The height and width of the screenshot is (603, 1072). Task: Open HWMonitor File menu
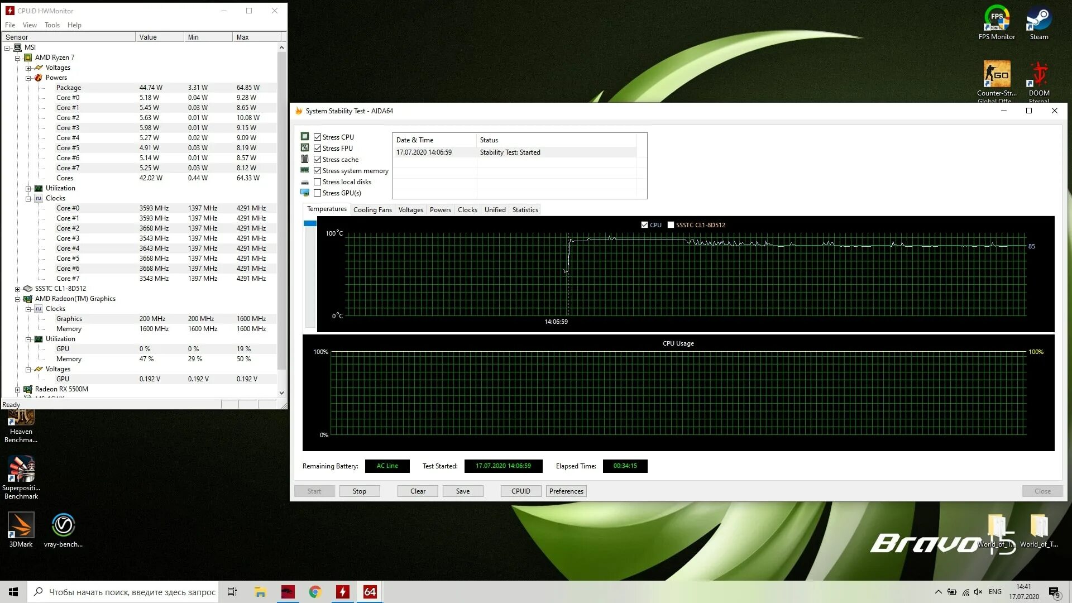[x=10, y=25]
